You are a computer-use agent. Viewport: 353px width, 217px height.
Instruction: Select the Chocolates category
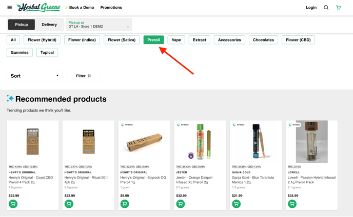(263, 40)
